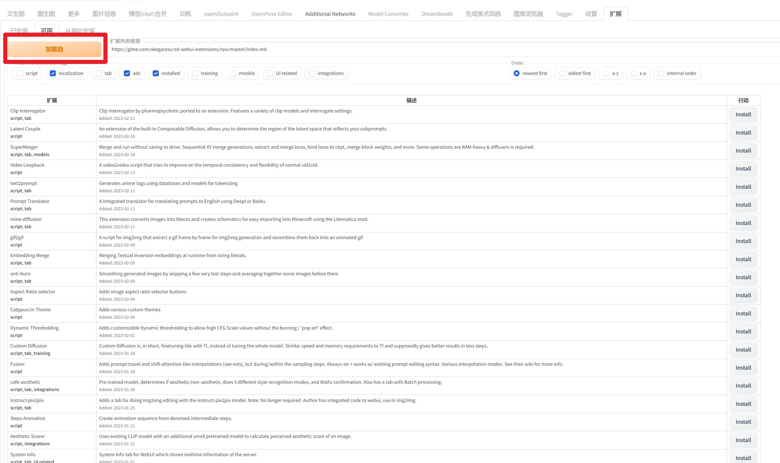This screenshot has height=463, width=780.
Task: Install the Clip Interrogator extension
Action: [743, 114]
